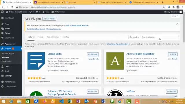This screenshot has width=185, height=104.
Task: Open the browser extensions puzzle icon
Action: tap(173, 7)
